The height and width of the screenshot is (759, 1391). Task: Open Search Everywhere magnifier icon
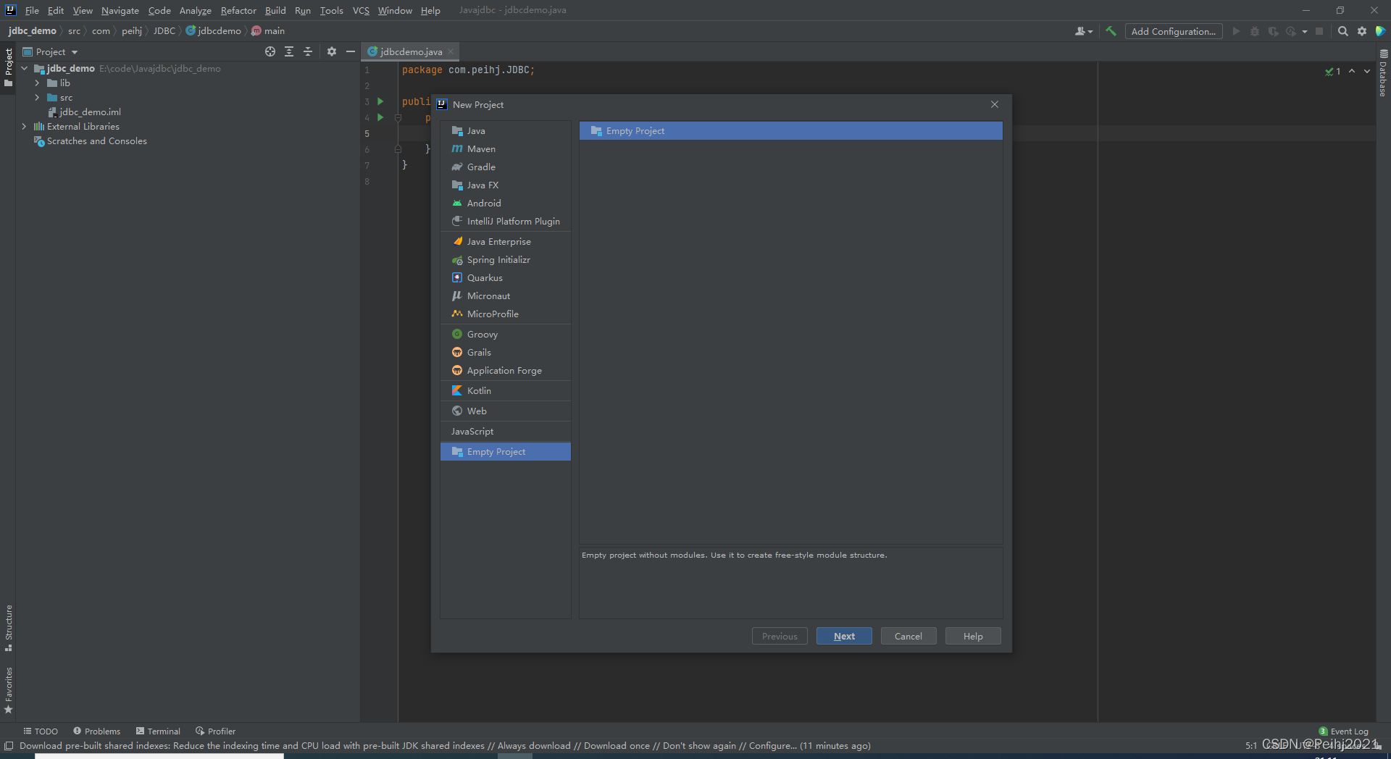coord(1342,31)
